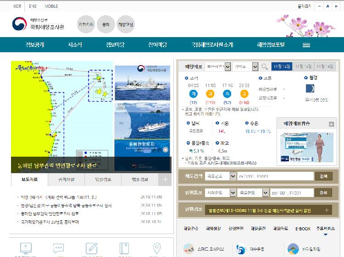Click the map pin location icon in bottom row
Viewport: 344px width, 257px height.
(157, 248)
